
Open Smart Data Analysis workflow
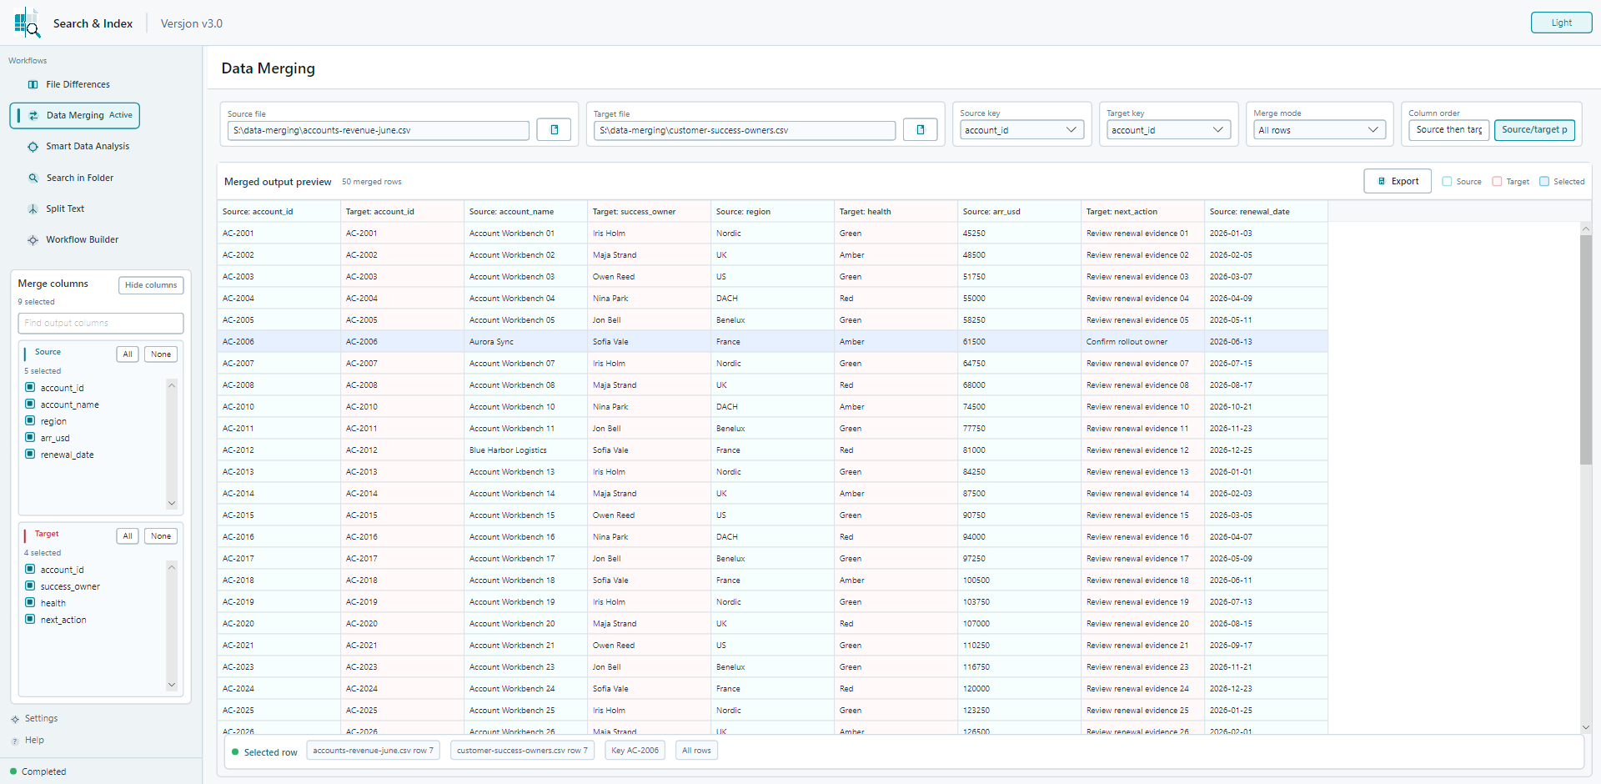[x=88, y=147]
